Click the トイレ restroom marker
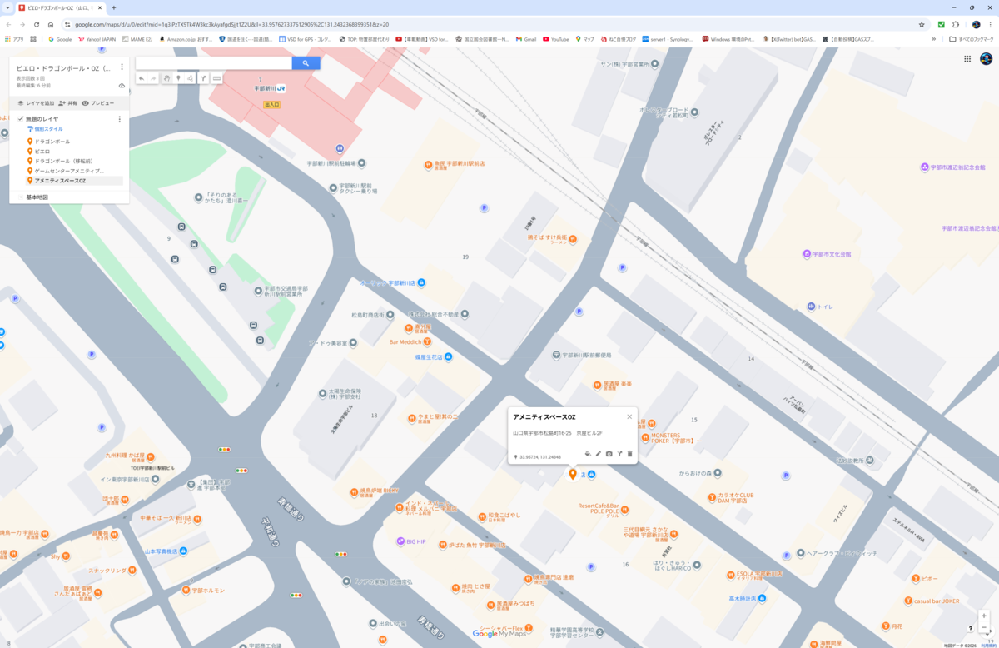The width and height of the screenshot is (999, 648). [811, 307]
